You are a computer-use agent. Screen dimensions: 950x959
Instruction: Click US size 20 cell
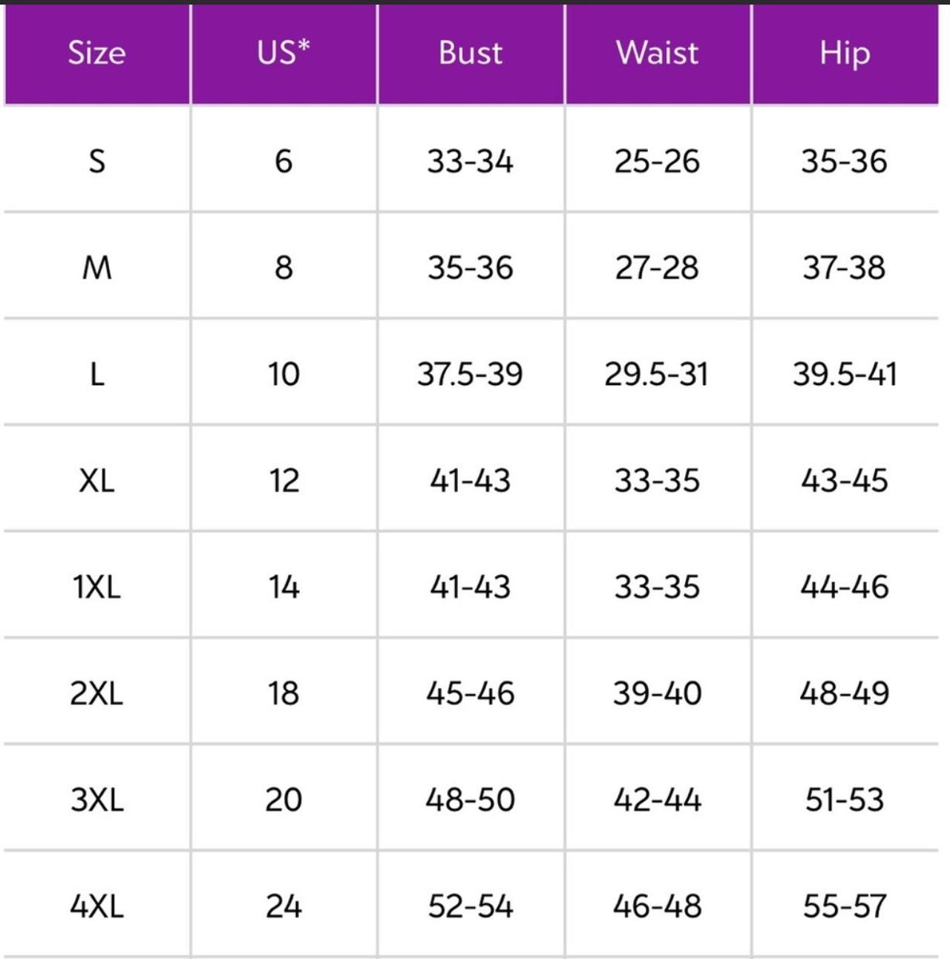(x=284, y=799)
